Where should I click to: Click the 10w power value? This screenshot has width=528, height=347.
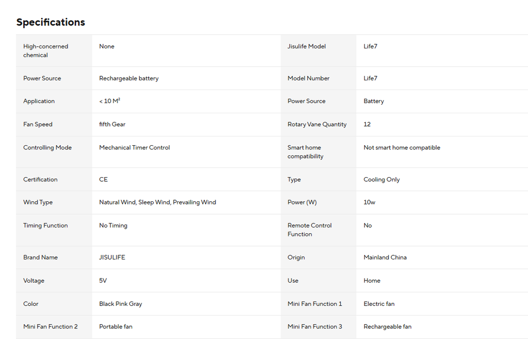pyautogui.click(x=369, y=202)
